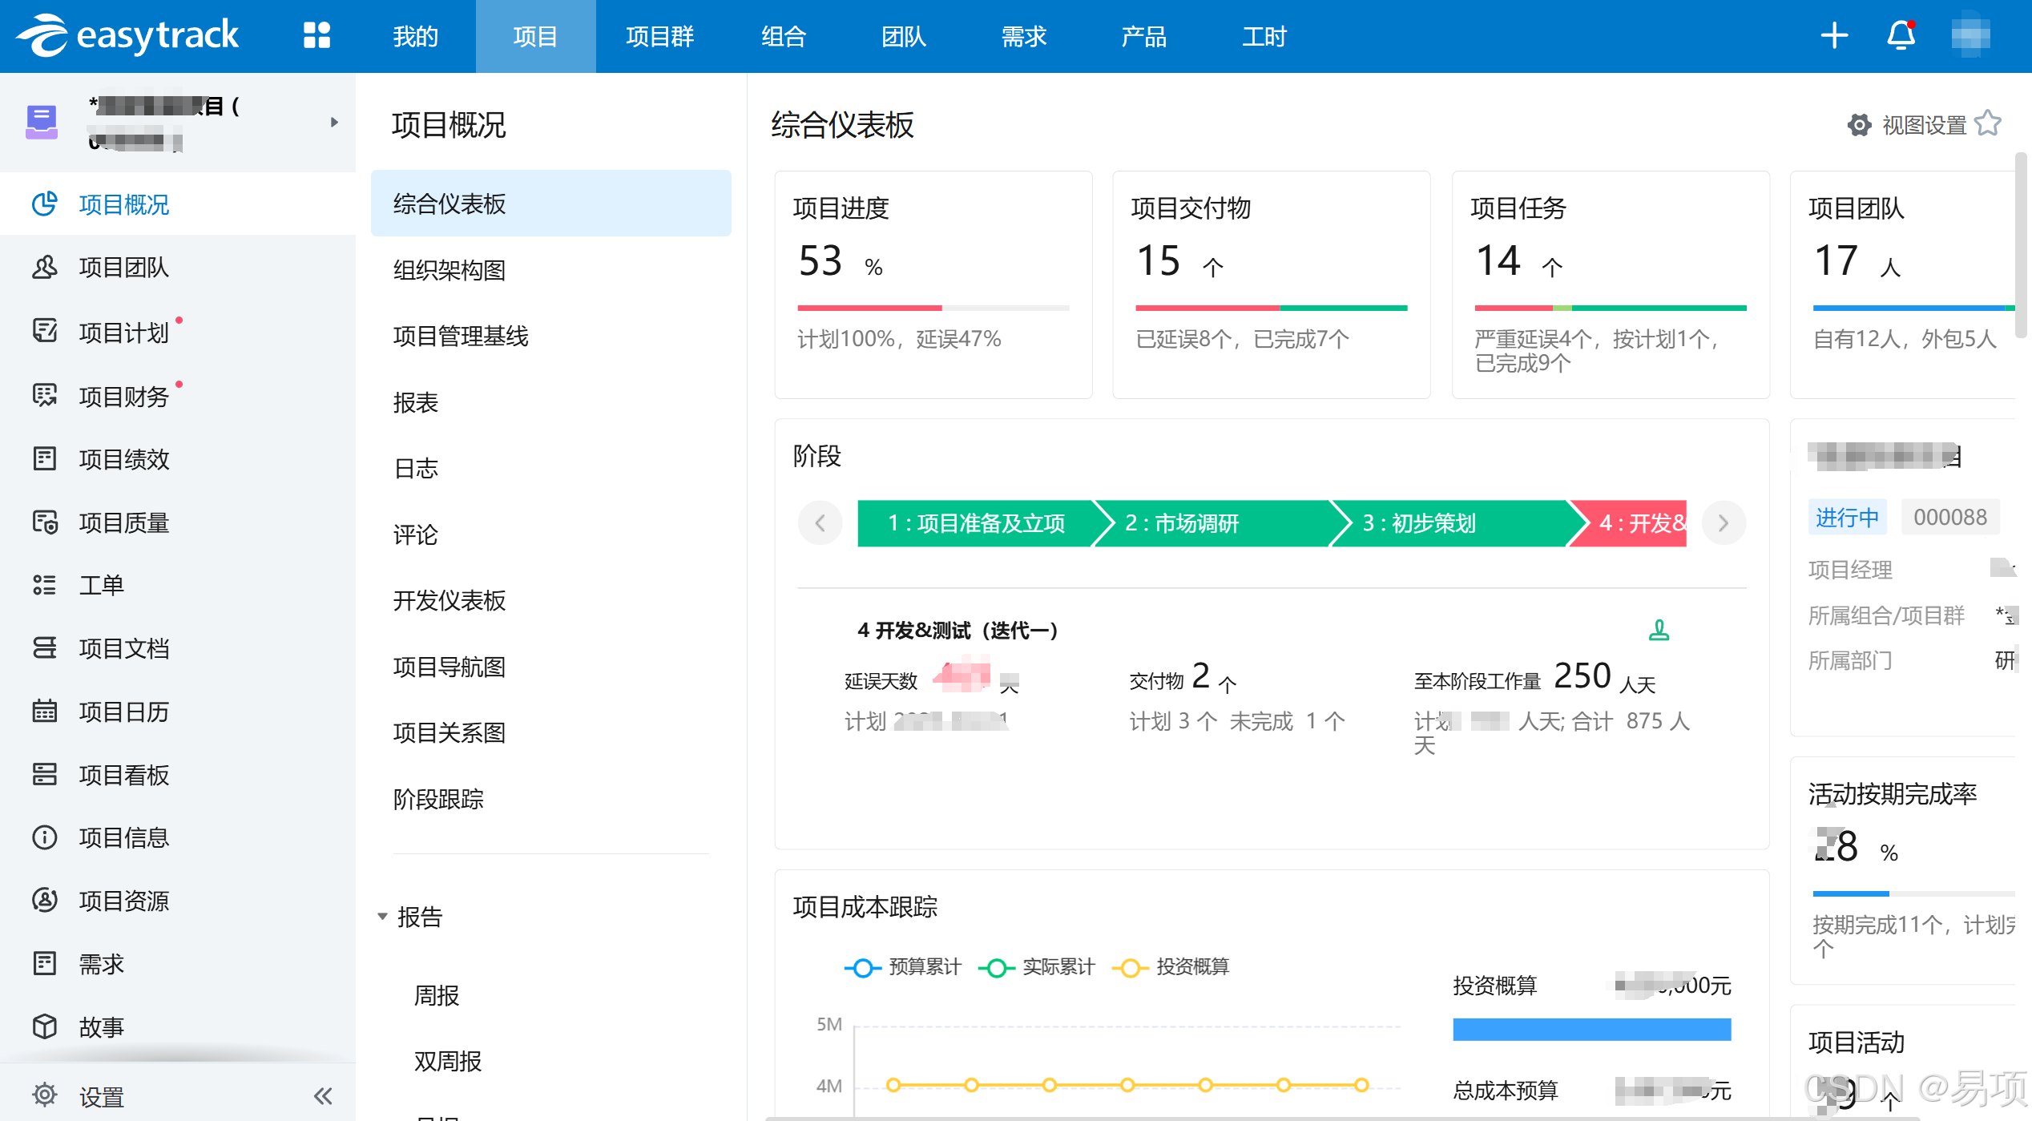
Task: Collapse the sidebar with double chevron
Action: [x=323, y=1095]
